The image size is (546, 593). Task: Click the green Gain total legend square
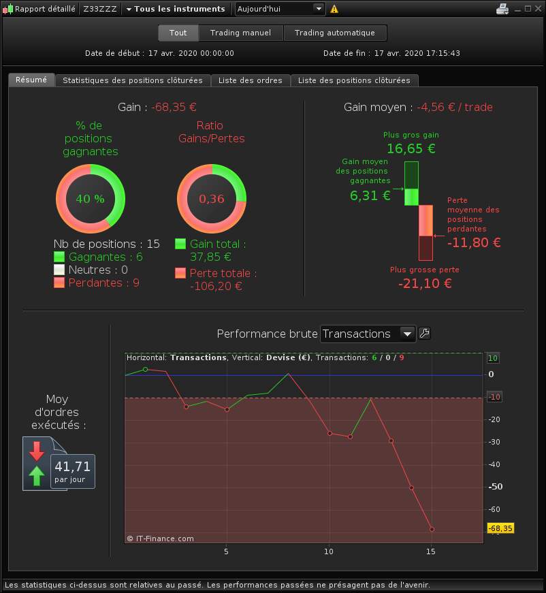[180, 244]
